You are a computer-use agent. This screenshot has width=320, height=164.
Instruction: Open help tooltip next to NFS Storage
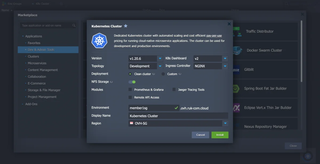(111, 82)
